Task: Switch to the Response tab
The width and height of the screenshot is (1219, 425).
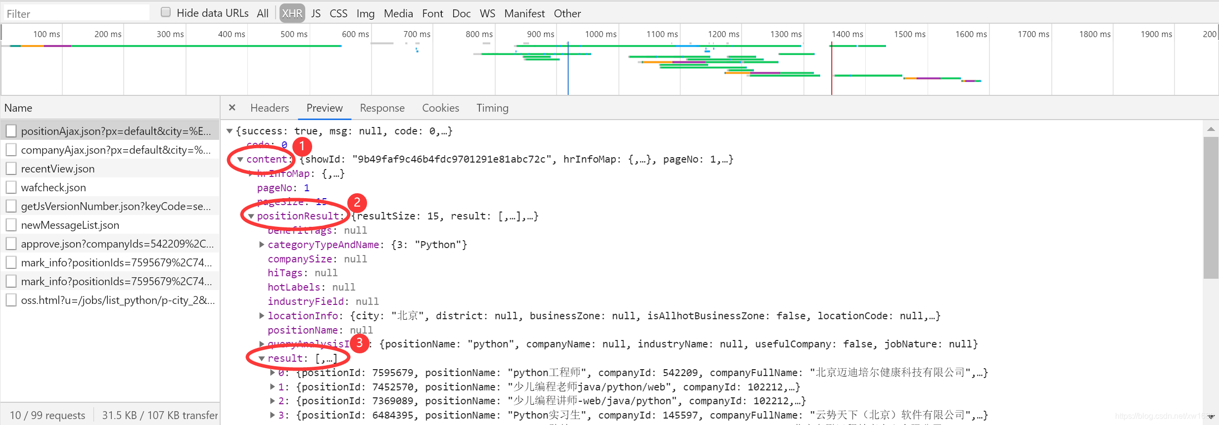Action: [382, 108]
